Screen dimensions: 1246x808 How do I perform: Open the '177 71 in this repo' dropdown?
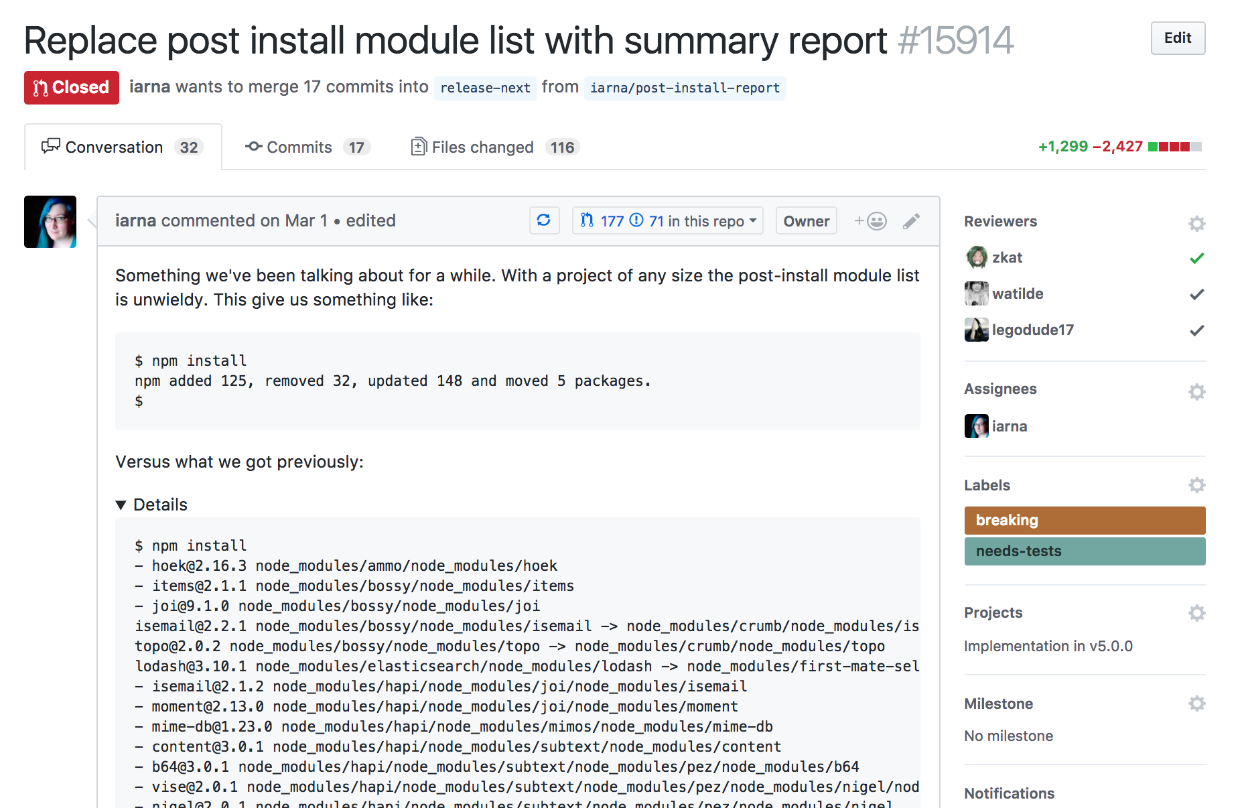pyautogui.click(x=668, y=221)
